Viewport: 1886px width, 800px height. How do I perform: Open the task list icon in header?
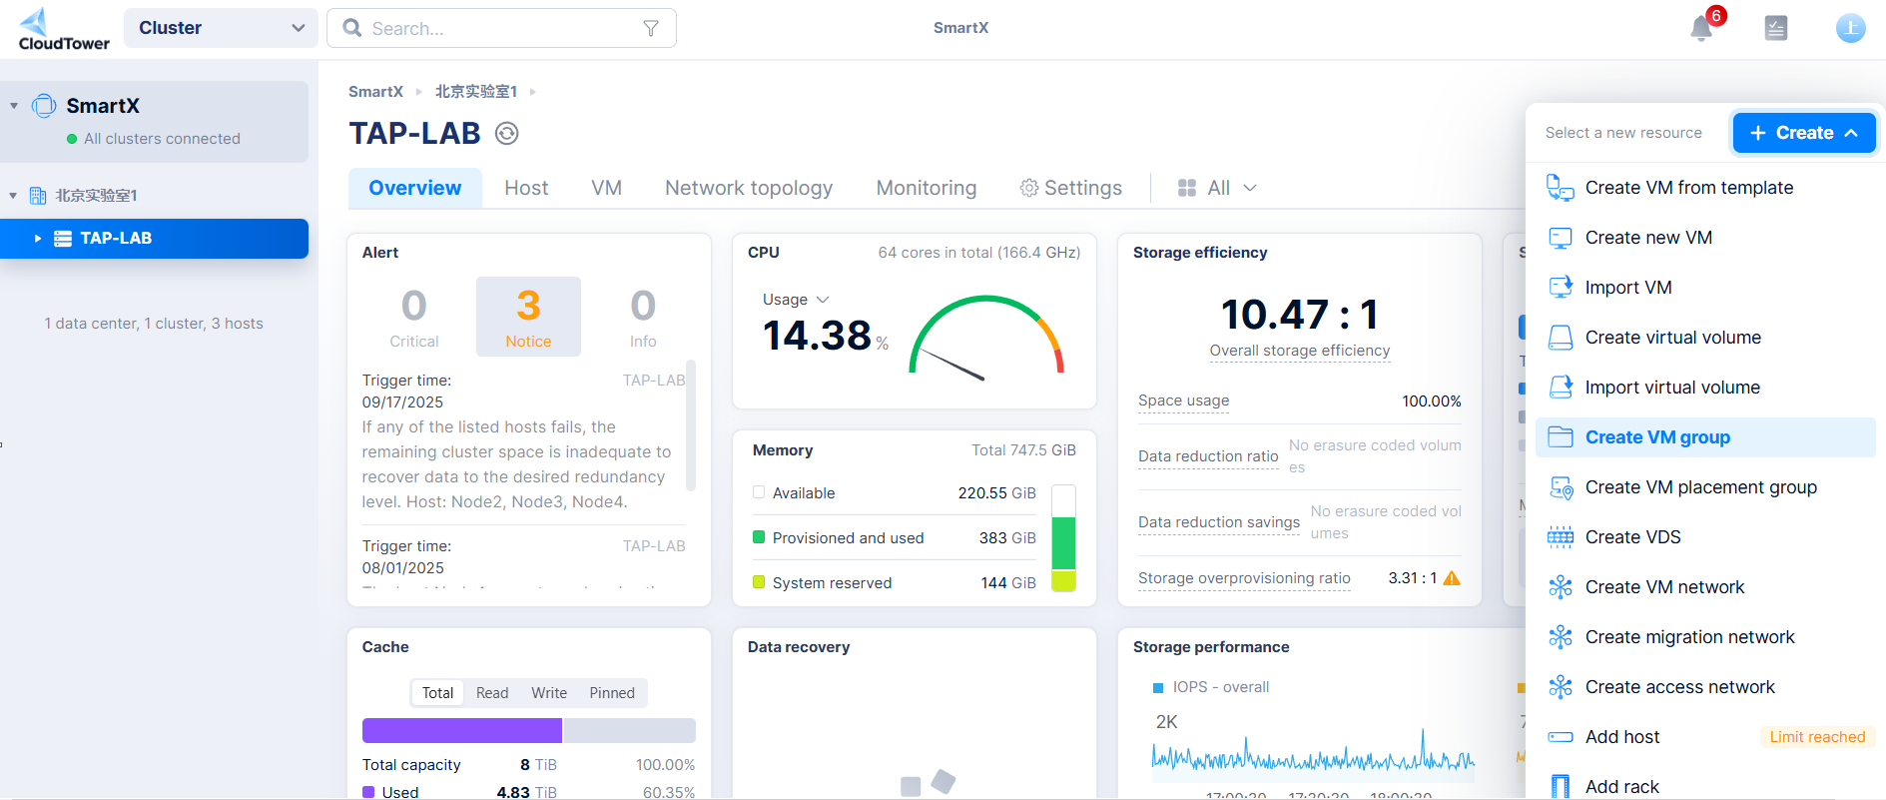tap(1775, 28)
